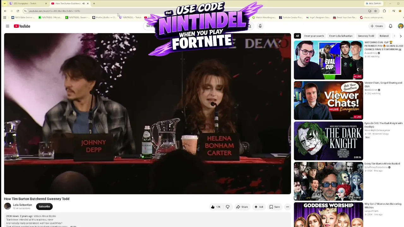Open a new browser tab
The height and width of the screenshot is (227, 404).
94,3
